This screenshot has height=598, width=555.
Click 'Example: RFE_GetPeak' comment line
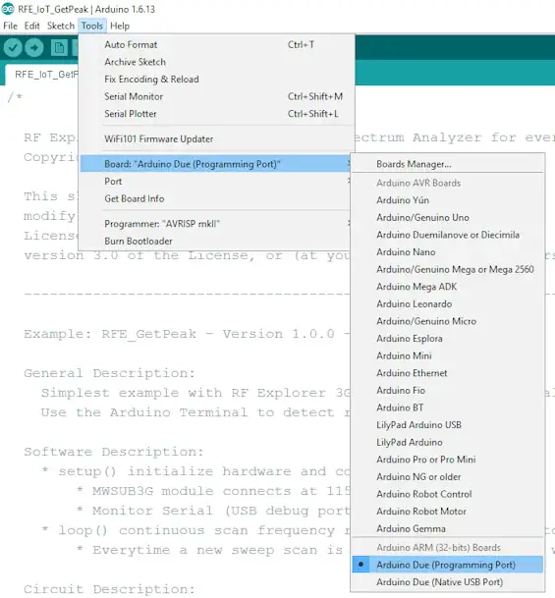tap(187, 334)
